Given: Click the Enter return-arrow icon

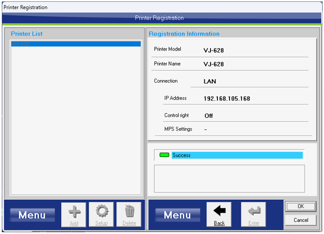Looking at the screenshot, I should (x=254, y=215).
